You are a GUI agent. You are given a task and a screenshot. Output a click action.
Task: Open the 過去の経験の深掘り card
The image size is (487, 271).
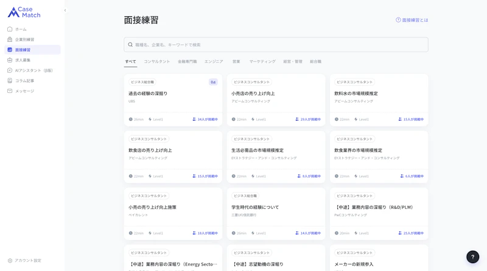click(173, 100)
